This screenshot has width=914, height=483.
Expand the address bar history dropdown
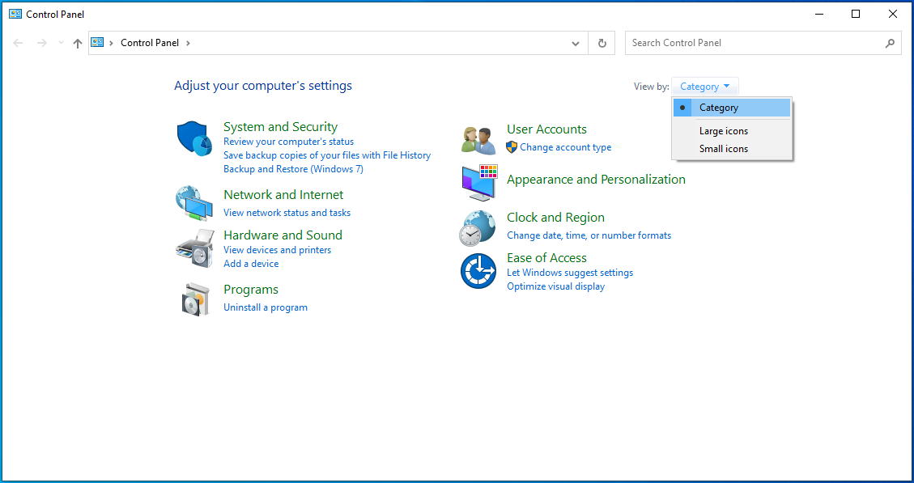(576, 44)
